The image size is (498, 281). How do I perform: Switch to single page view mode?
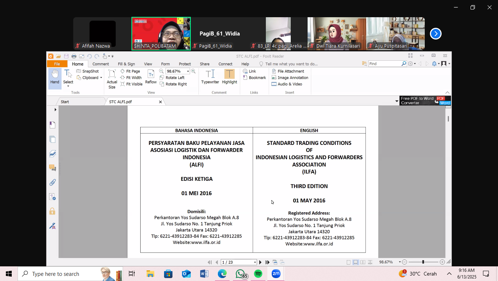(348, 262)
